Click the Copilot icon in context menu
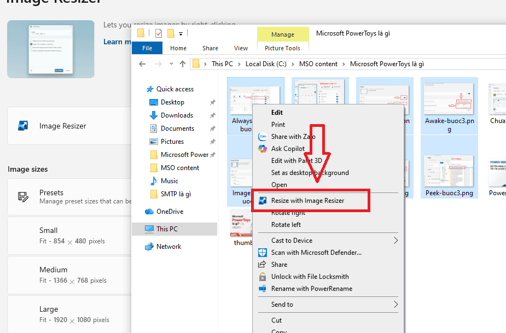 [x=263, y=148]
